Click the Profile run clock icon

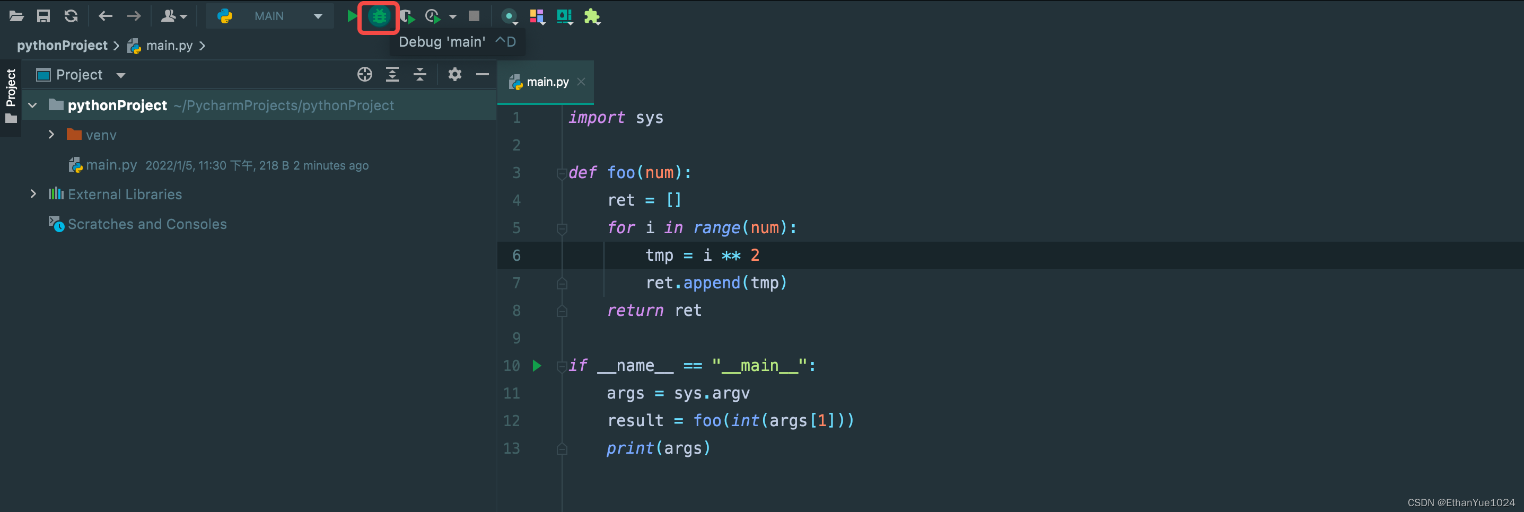(433, 16)
